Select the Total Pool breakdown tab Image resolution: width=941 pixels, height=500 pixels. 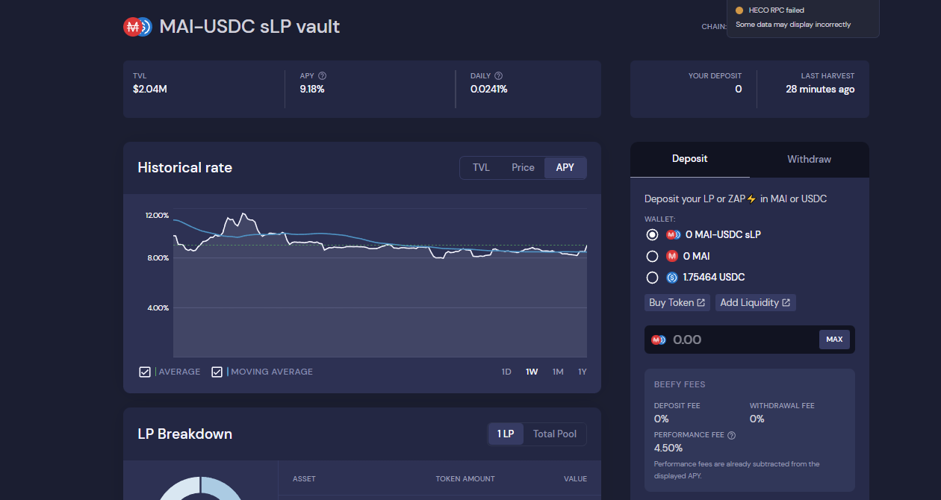[555, 434]
